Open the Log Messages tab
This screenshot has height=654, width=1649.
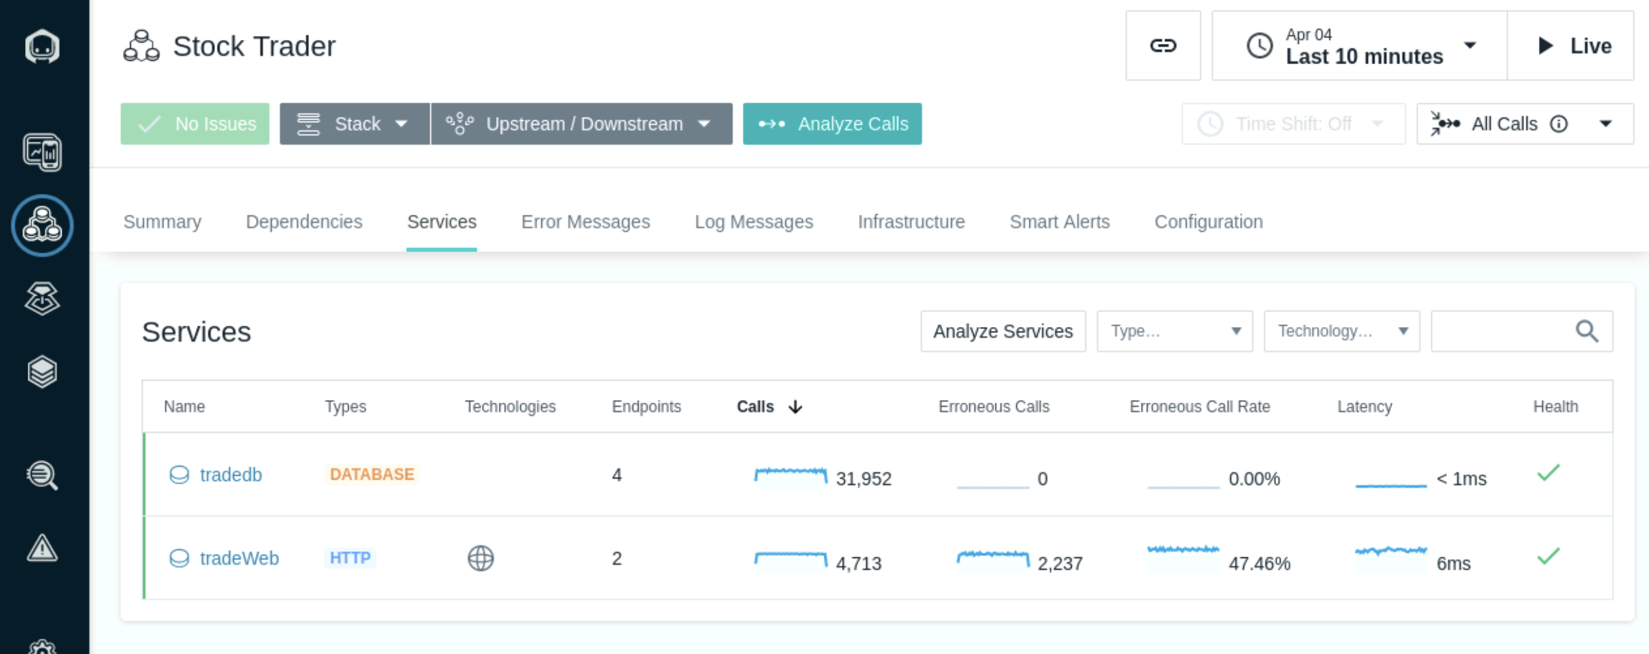point(754,222)
